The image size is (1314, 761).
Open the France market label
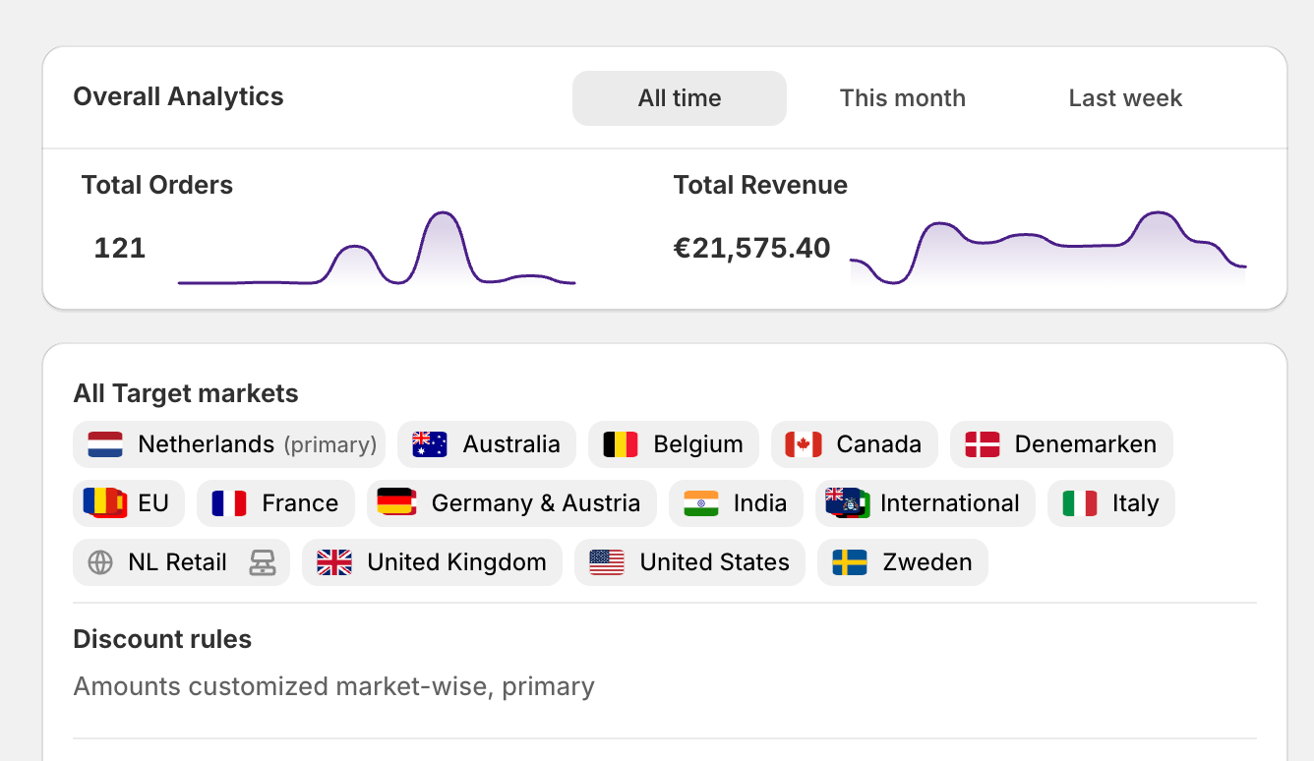point(300,503)
